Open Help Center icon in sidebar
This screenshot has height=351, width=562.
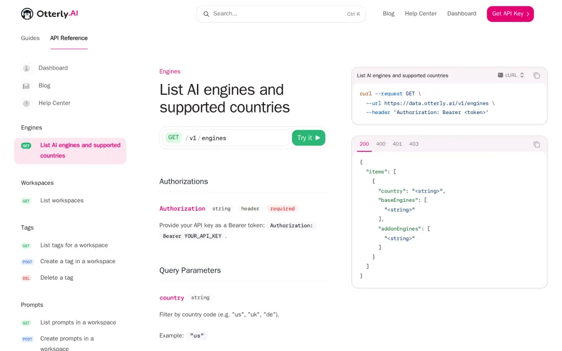point(26,103)
